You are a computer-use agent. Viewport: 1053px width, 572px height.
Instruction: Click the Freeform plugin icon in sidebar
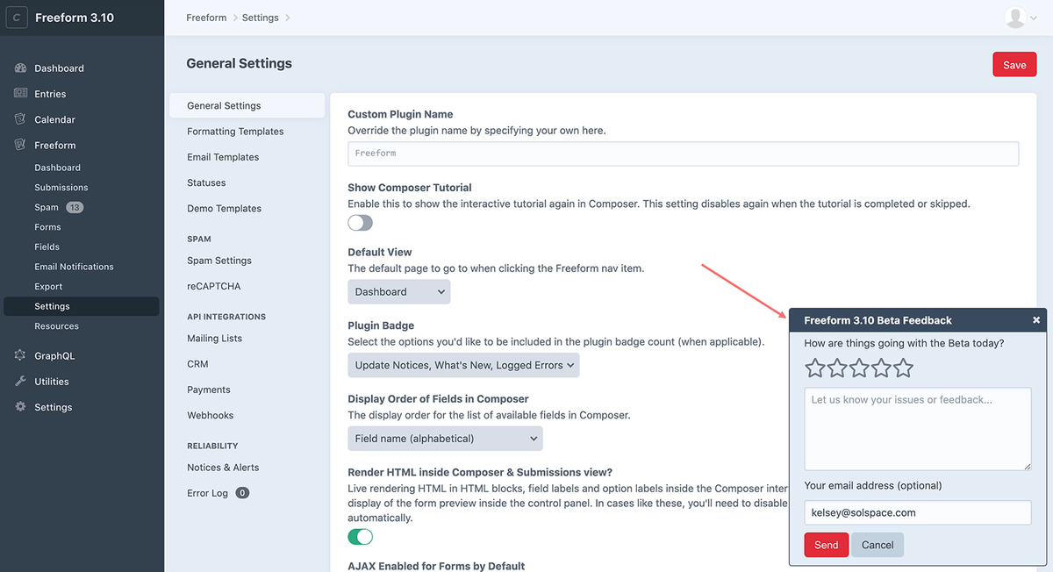click(20, 145)
